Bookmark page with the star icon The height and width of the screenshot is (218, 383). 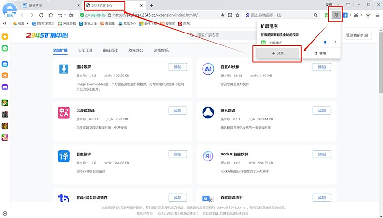(237, 15)
